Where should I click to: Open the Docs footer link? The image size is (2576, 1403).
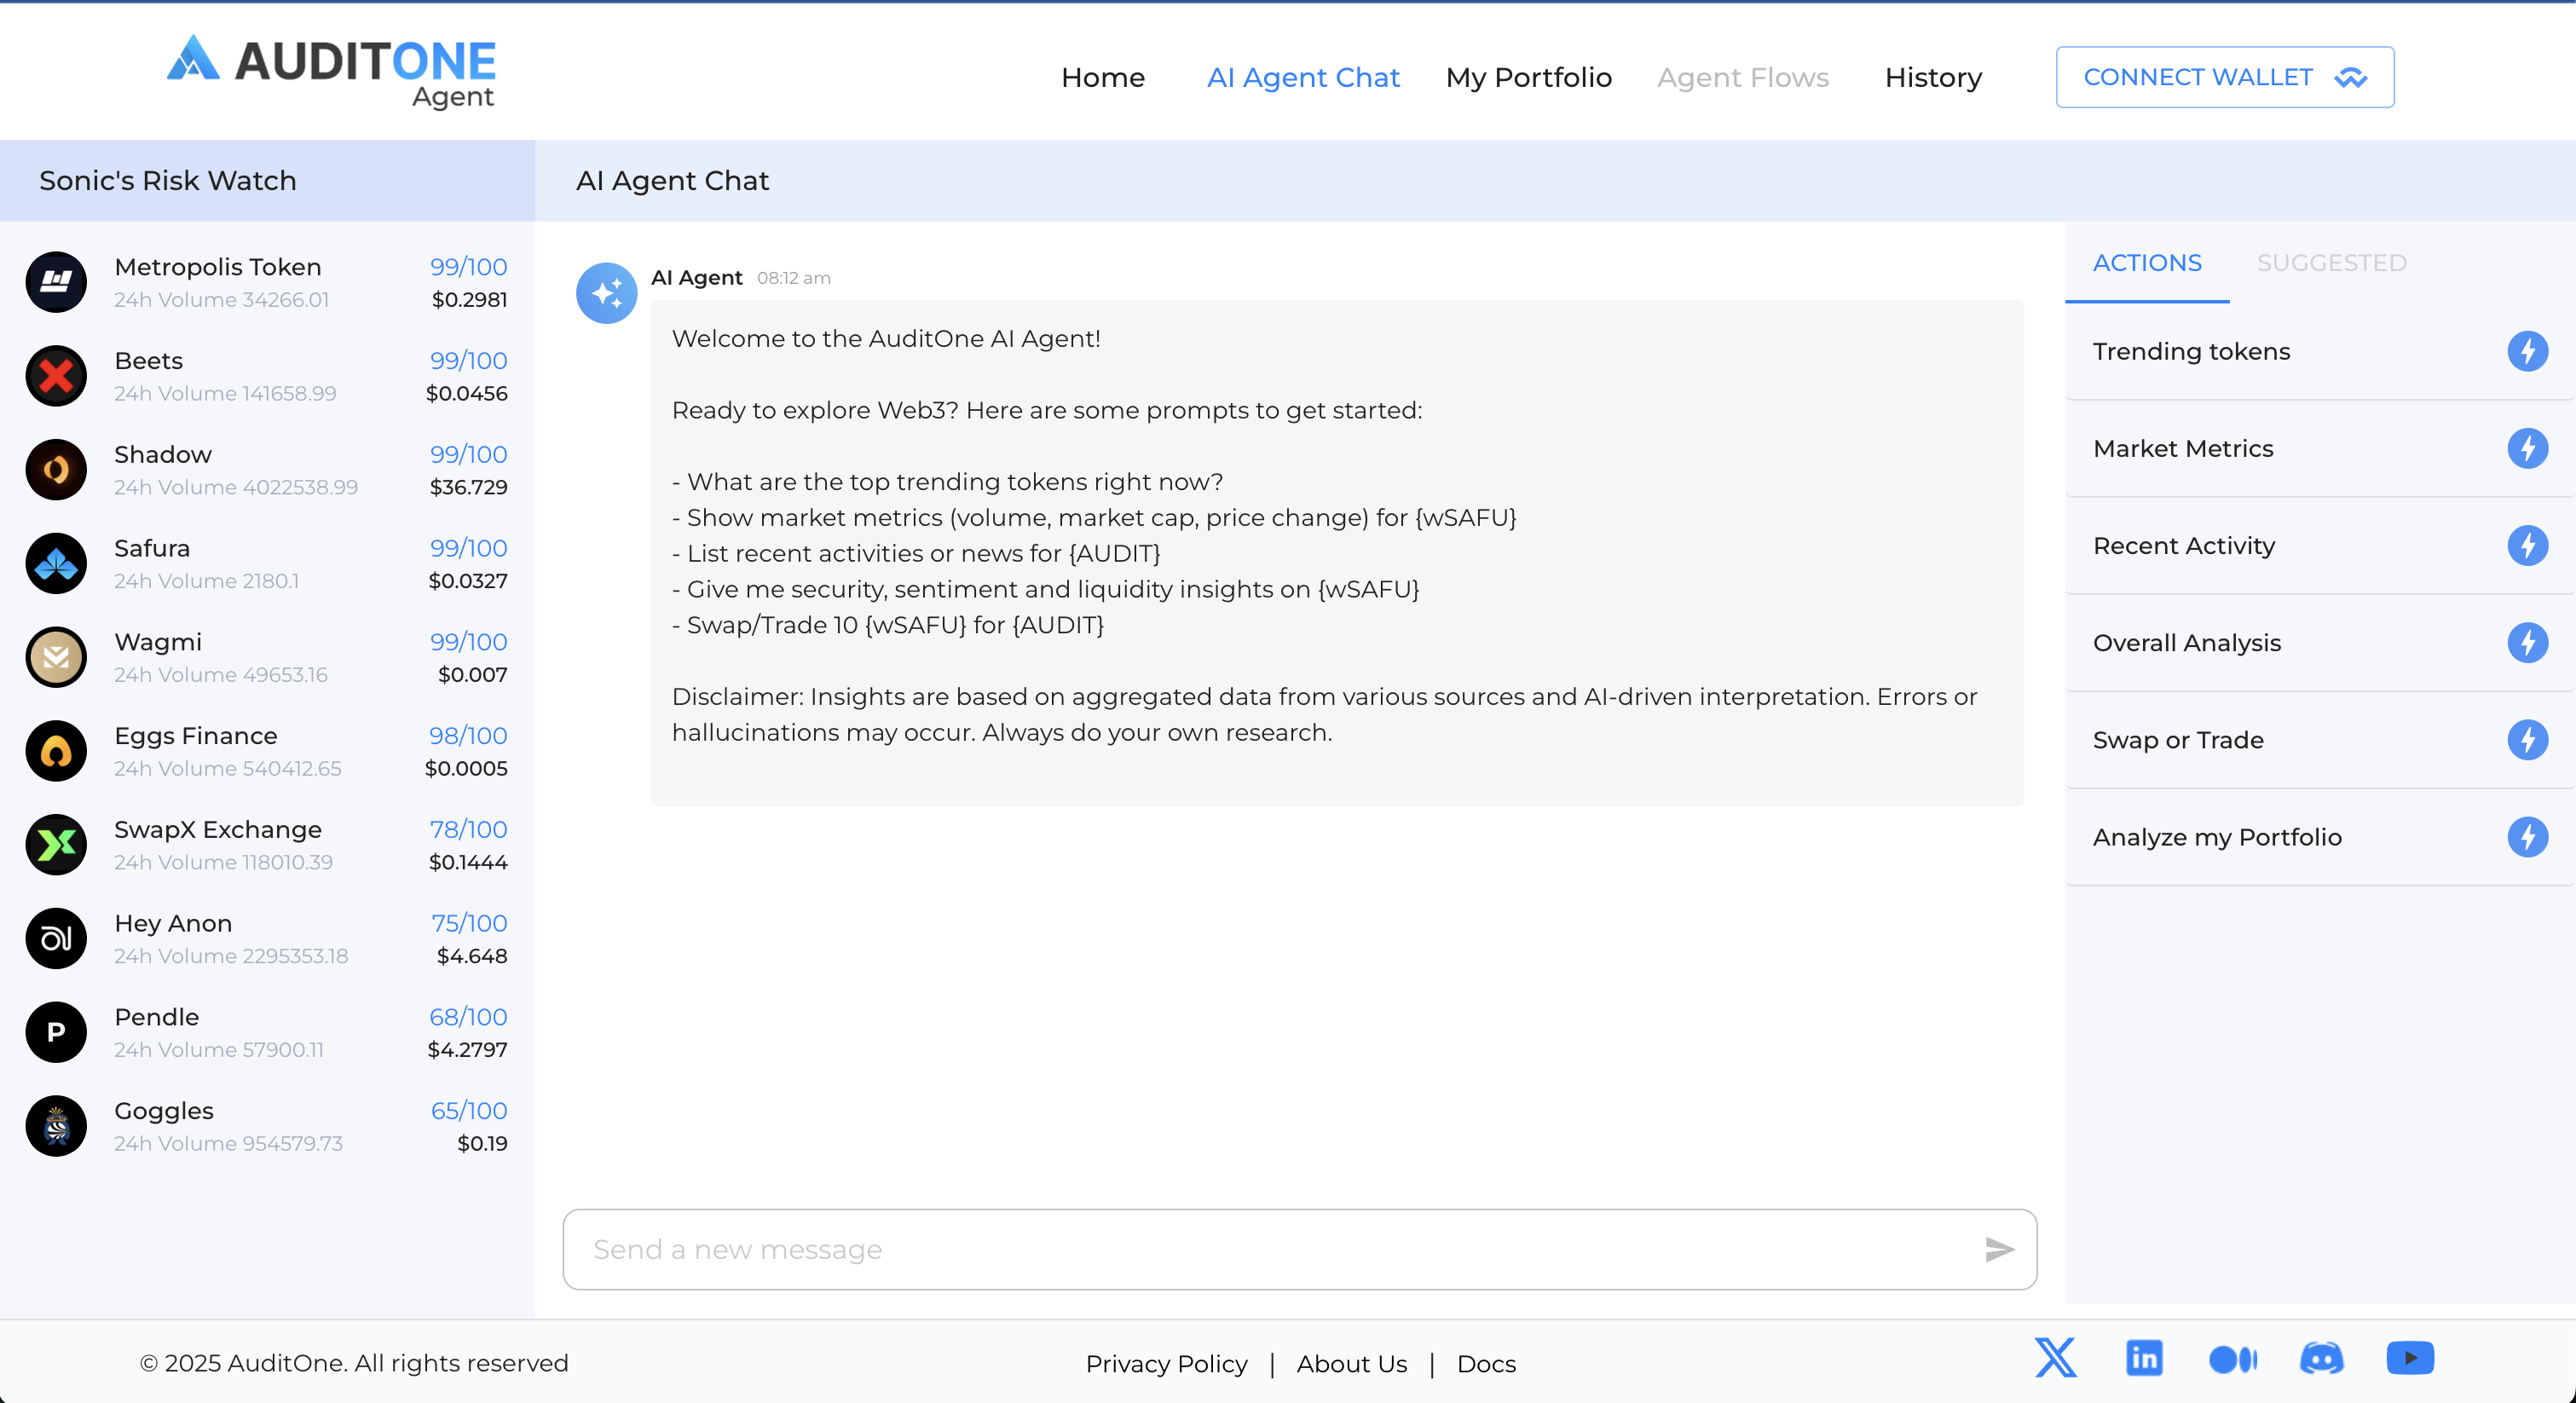click(1486, 1364)
